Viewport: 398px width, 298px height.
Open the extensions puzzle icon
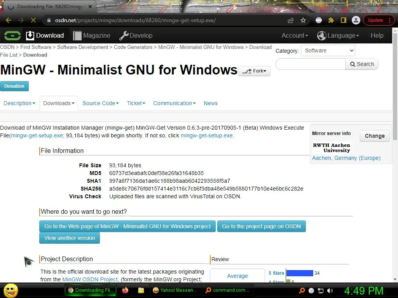coord(331,20)
